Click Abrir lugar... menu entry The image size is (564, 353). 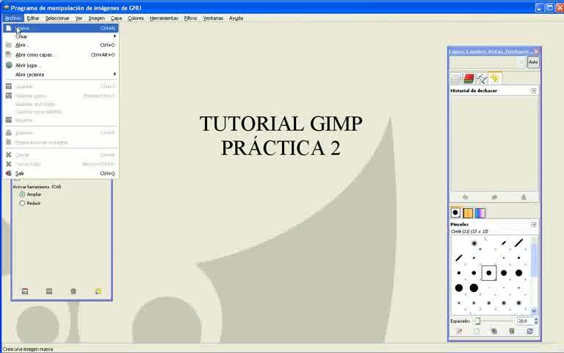tap(60, 65)
